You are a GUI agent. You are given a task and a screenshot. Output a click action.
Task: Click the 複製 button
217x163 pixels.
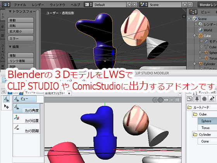coord(21,55)
